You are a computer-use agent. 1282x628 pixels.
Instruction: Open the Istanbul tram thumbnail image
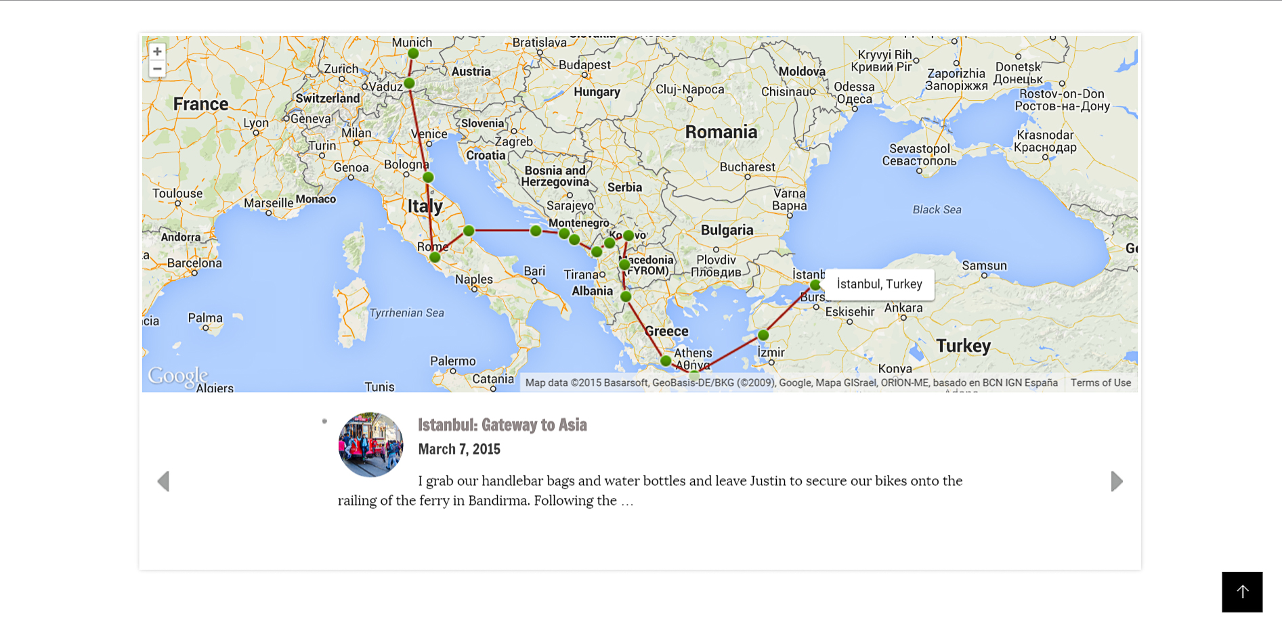coord(370,445)
